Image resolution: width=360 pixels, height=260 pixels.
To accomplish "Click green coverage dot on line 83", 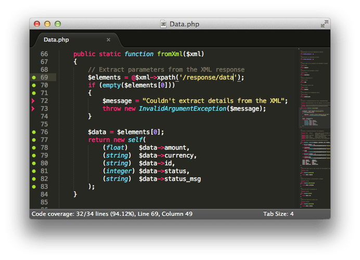I will pos(34,187).
